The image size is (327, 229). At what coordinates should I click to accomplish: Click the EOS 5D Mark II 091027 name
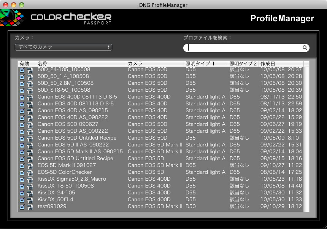click(67, 165)
